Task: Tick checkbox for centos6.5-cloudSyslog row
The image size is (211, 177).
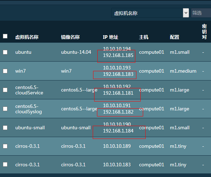Action: tap(5, 109)
